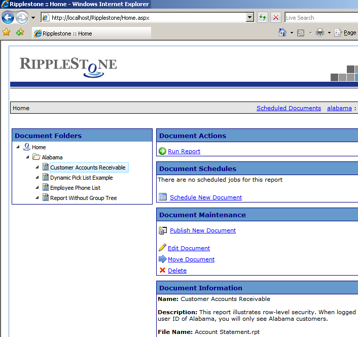This screenshot has width=358, height=337.
Task: Click the browser Forward arrow button
Action: 22,18
